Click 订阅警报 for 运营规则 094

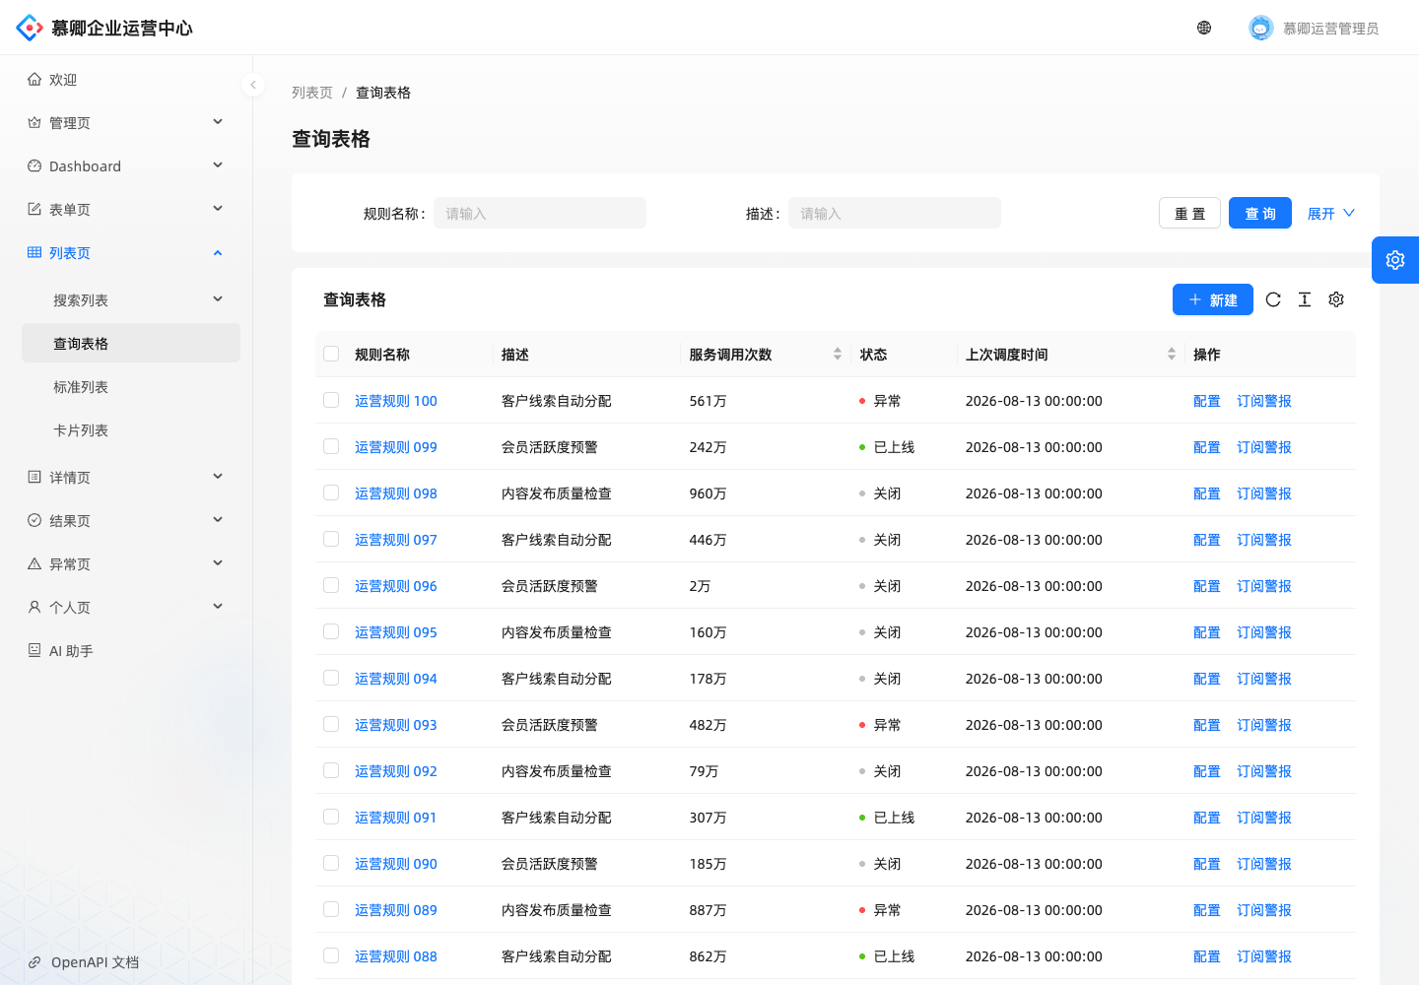pyautogui.click(x=1264, y=679)
